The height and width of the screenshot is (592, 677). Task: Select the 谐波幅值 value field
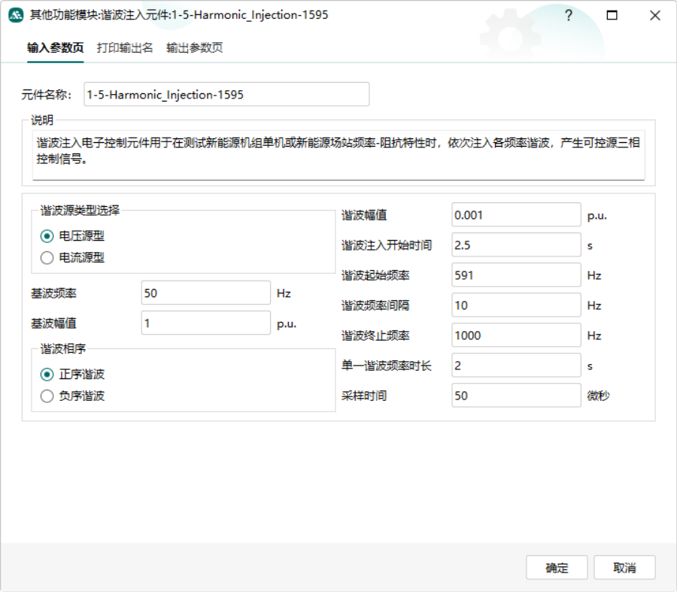tap(516, 214)
